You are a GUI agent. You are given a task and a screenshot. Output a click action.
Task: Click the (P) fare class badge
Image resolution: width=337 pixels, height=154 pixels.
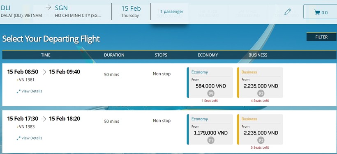coord(211,94)
